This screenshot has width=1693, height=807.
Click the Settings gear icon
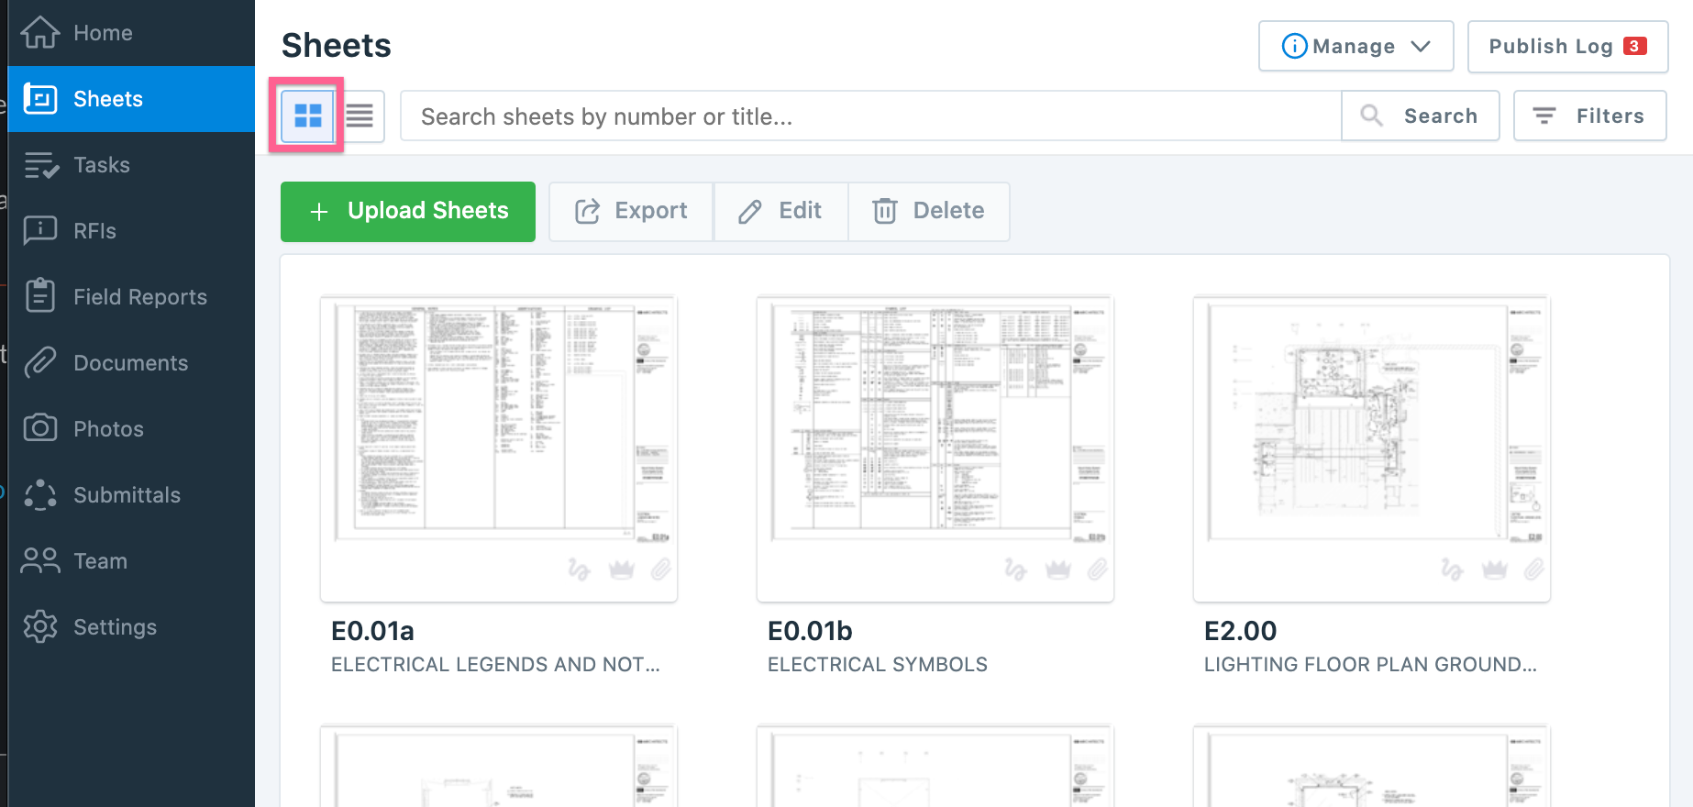coord(40,627)
